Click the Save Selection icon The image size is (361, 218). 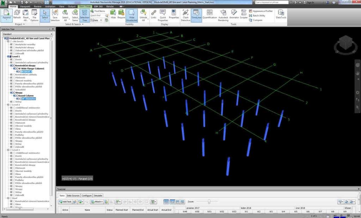click(55, 16)
